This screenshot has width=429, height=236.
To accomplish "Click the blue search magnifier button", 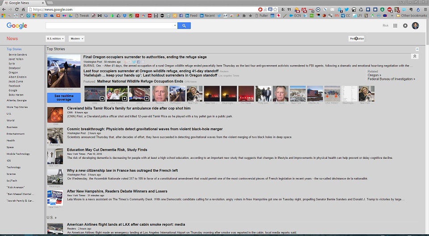I will click(184, 25).
